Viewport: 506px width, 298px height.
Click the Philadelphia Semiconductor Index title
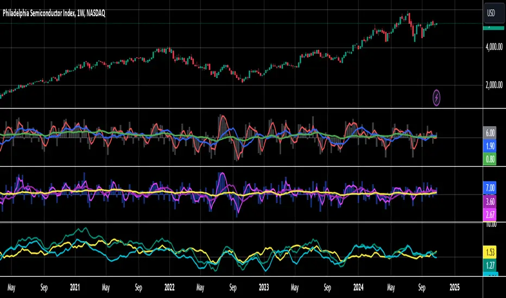[x=54, y=13]
